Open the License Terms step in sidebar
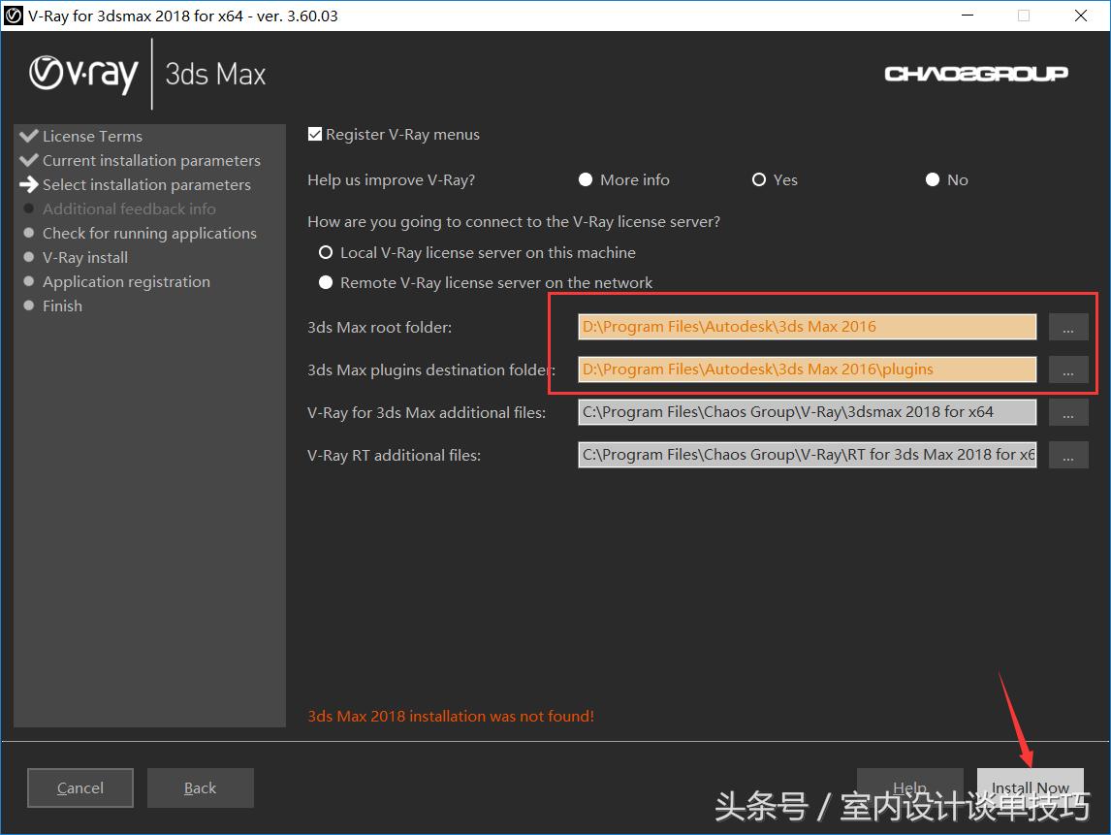The image size is (1111, 835). (92, 136)
